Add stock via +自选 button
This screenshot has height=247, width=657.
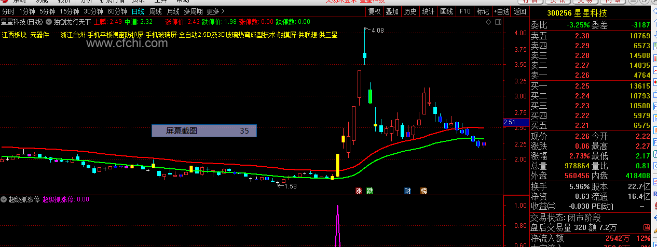[x=501, y=11]
